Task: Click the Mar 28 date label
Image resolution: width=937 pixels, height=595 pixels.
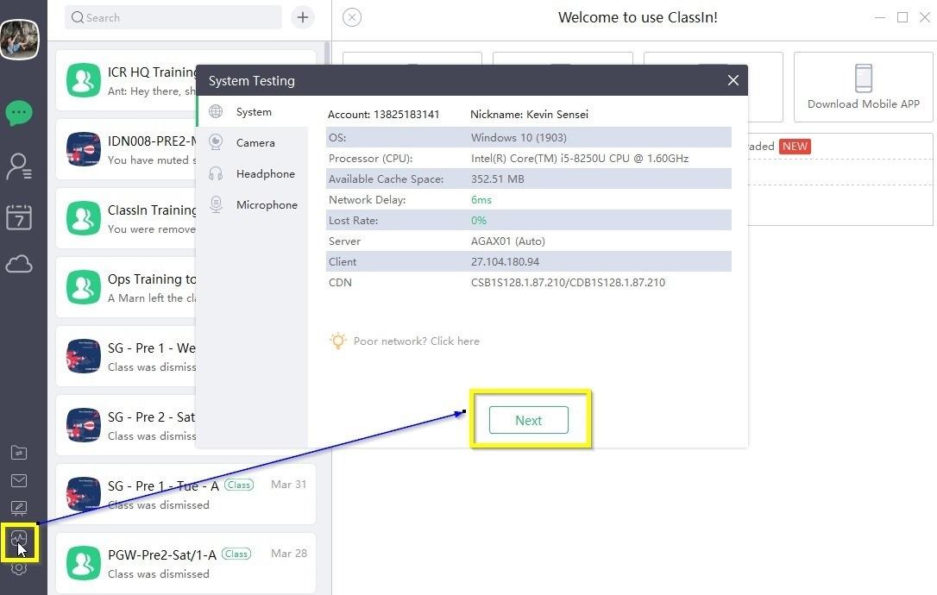Action: [289, 554]
